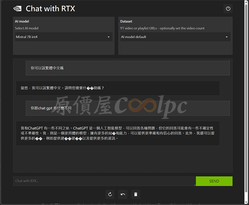Click the green SEND button

pos(214,181)
